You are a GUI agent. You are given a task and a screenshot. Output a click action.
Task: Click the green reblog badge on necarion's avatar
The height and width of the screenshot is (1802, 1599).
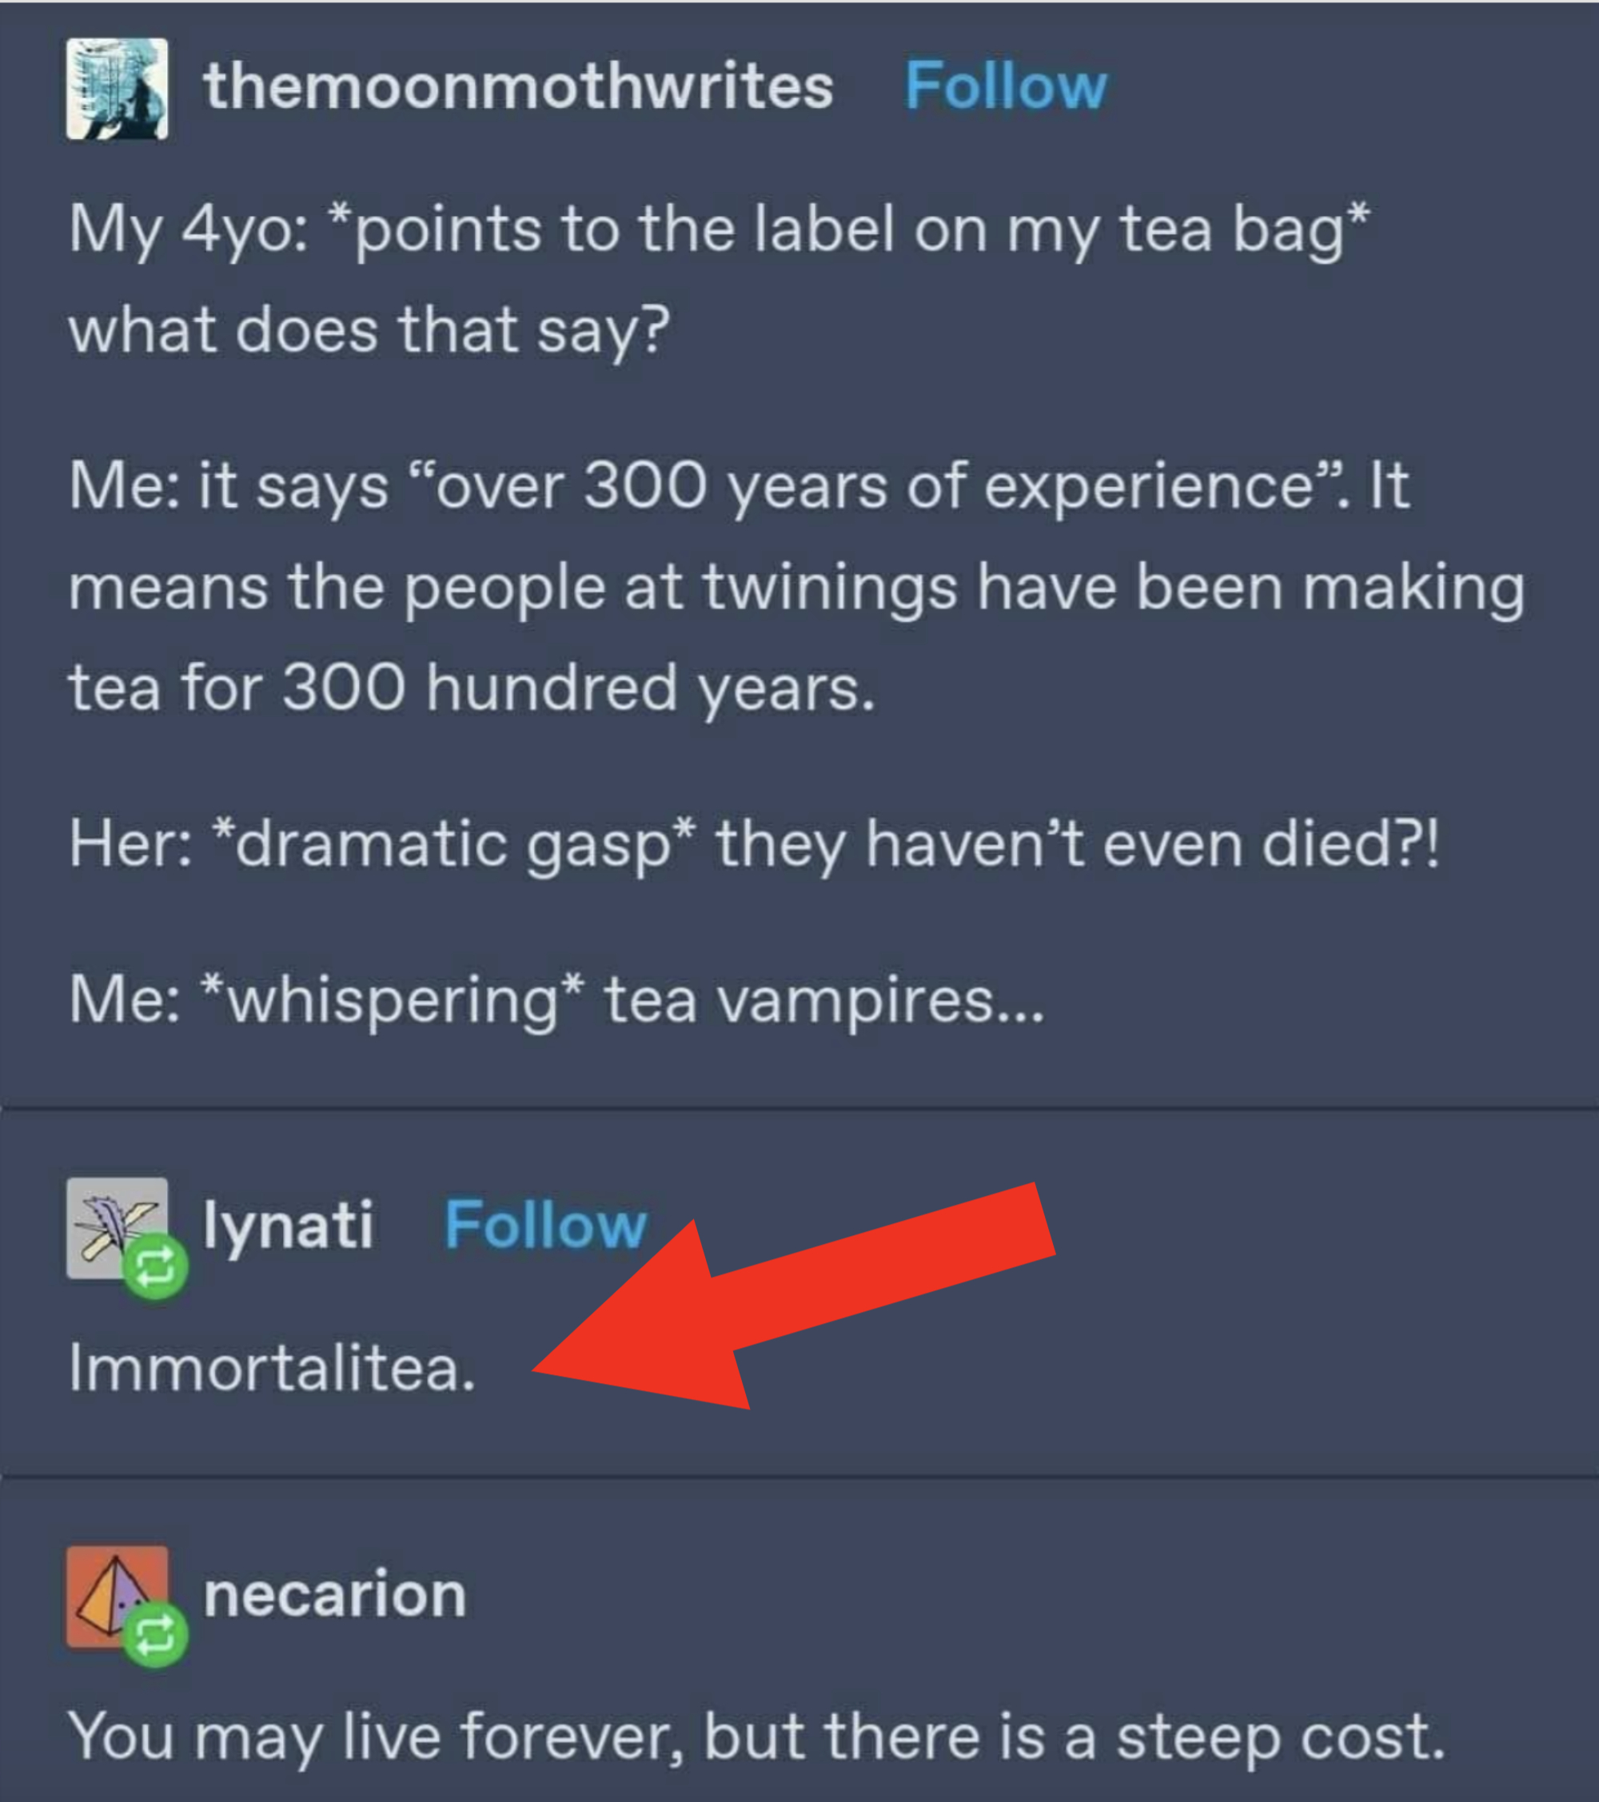(x=155, y=1637)
